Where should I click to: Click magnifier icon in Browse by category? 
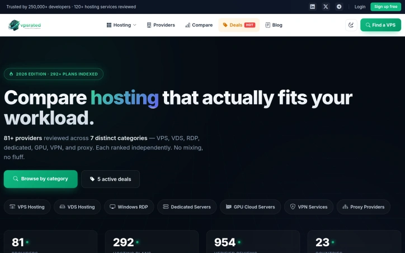click(x=16, y=179)
